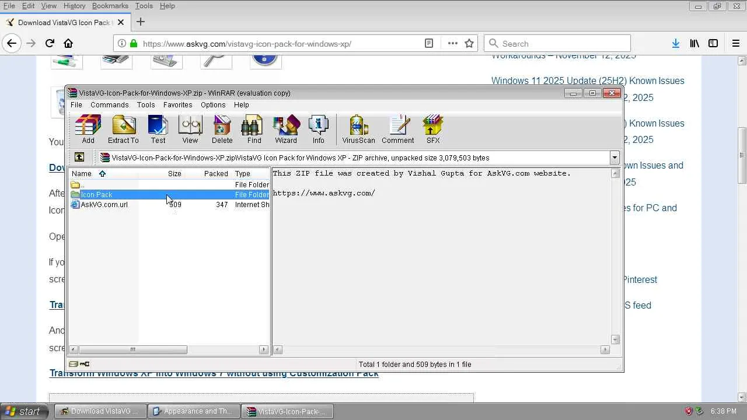The image size is (747, 420).
Task: Click the security shield tray icon
Action: (x=689, y=411)
